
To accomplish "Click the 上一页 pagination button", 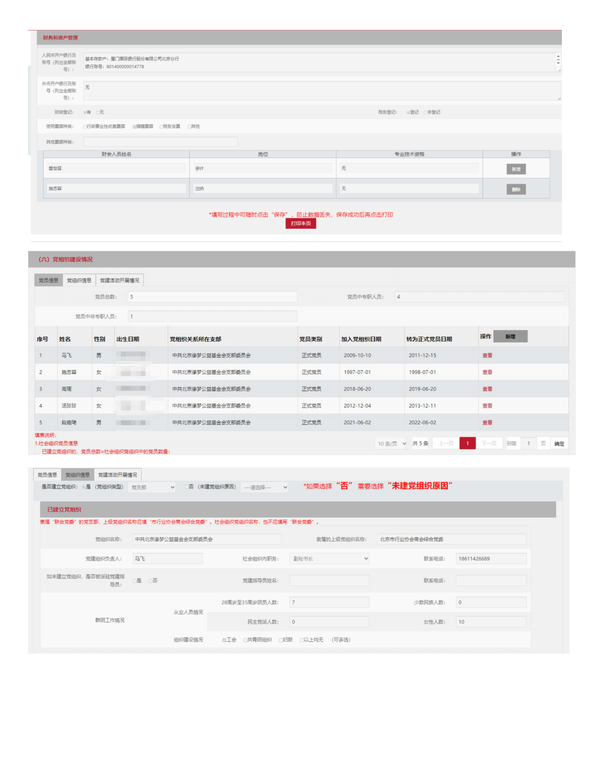I will point(446,443).
